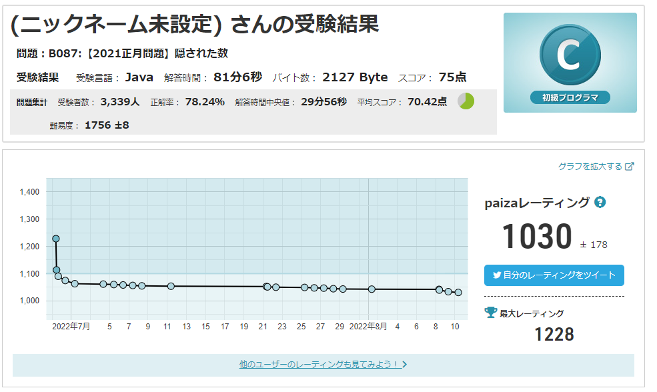Click the 初級プログラマ rank label
Image resolution: width=657 pixels, height=392 pixels.
tap(570, 97)
